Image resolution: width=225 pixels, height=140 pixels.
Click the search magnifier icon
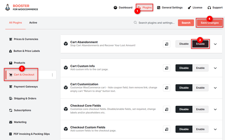click(x=135, y=22)
